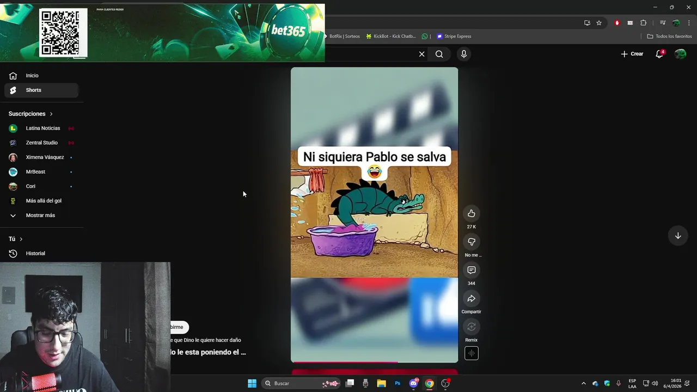This screenshot has height=392, width=697.
Task: Create a video with Crear
Action: [x=632, y=54]
